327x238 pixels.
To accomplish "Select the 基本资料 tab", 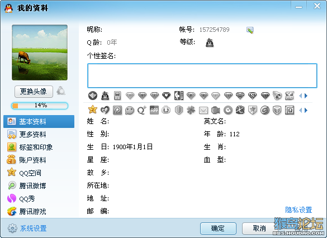I will point(39,121).
